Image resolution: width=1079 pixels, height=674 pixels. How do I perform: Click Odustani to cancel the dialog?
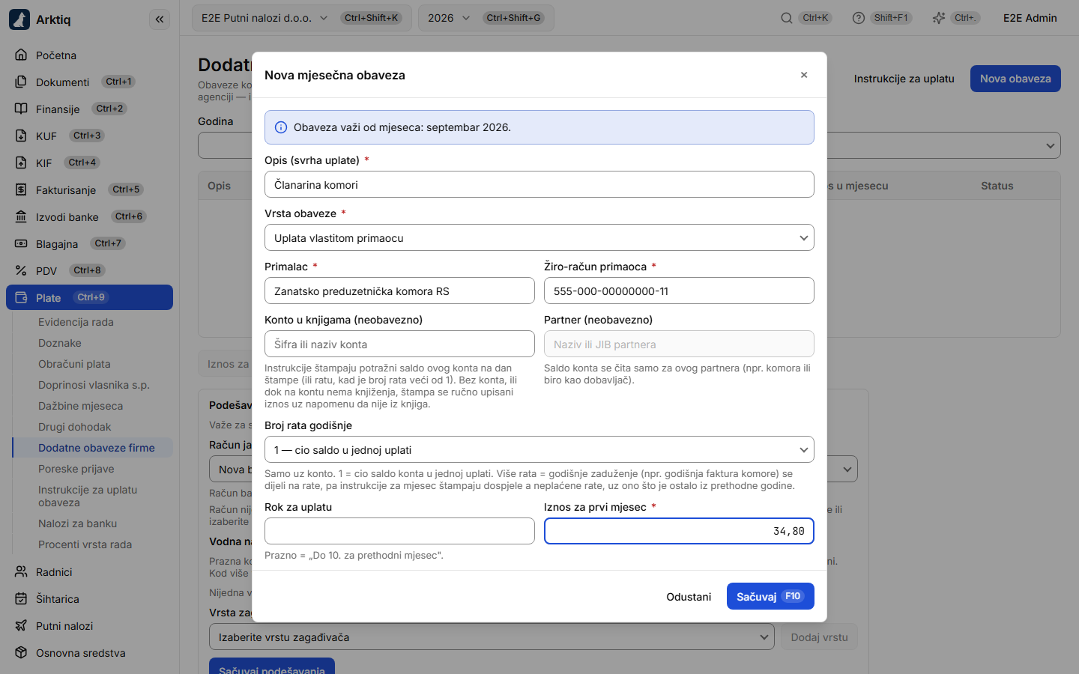[x=689, y=596]
